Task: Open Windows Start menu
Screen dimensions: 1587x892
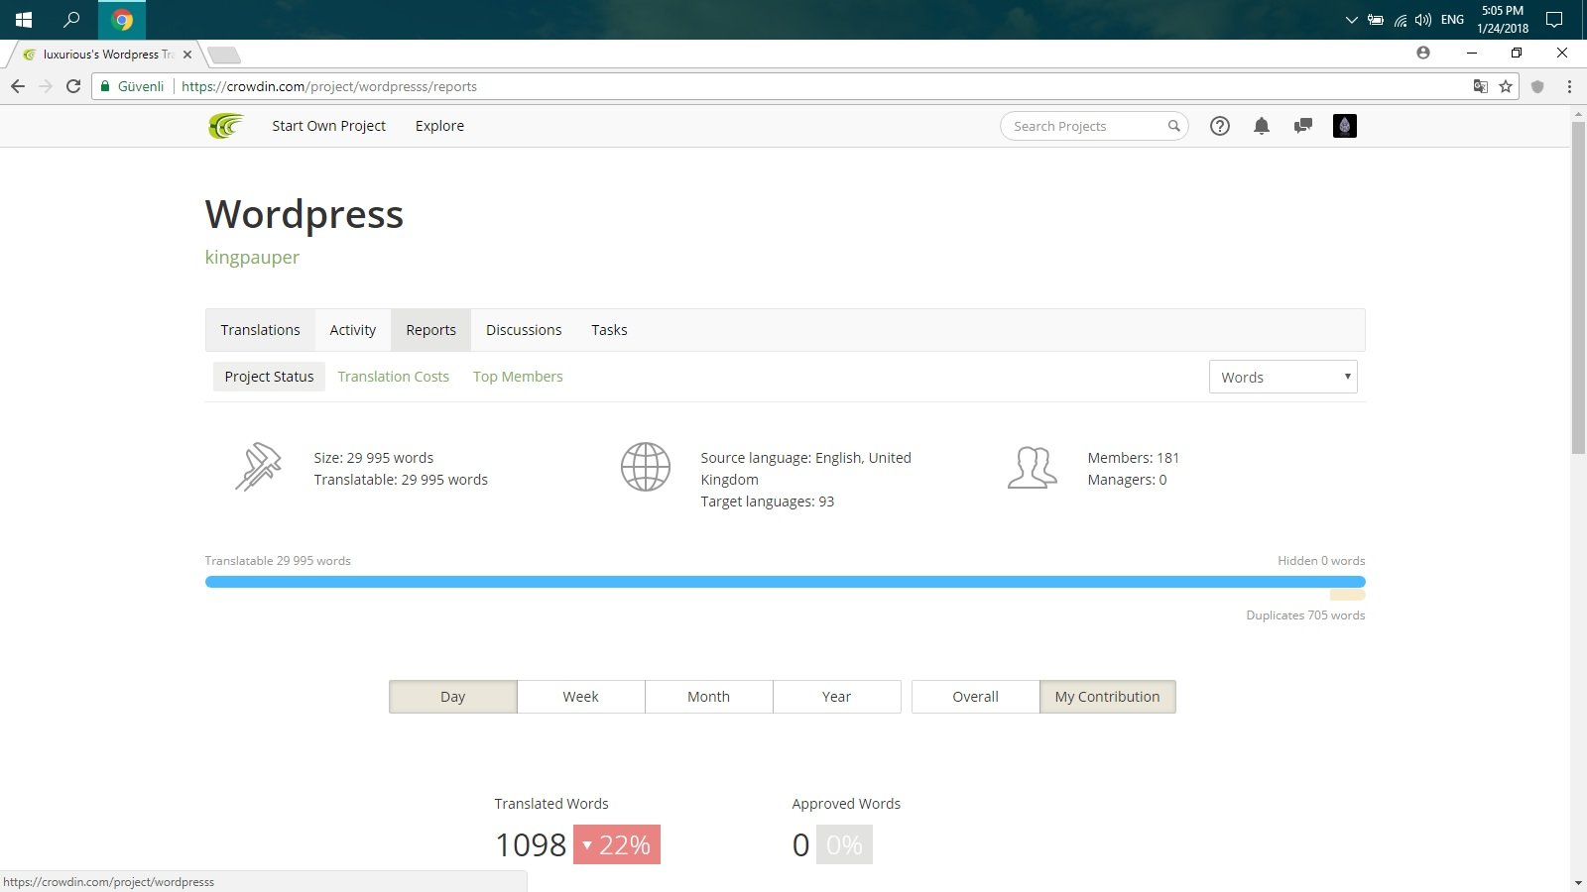Action: coord(24,20)
